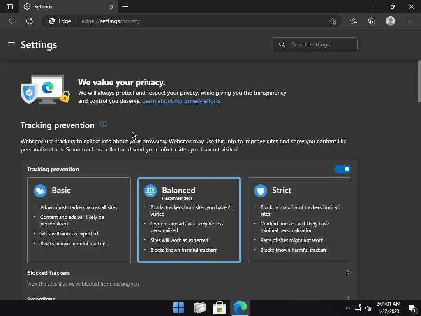Select the Strict tracking prevention card

[299, 220]
